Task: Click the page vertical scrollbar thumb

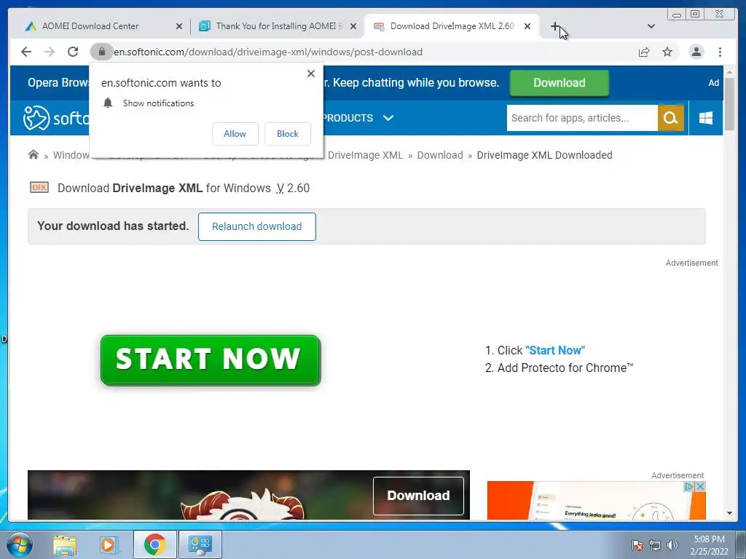Action: 729,103
